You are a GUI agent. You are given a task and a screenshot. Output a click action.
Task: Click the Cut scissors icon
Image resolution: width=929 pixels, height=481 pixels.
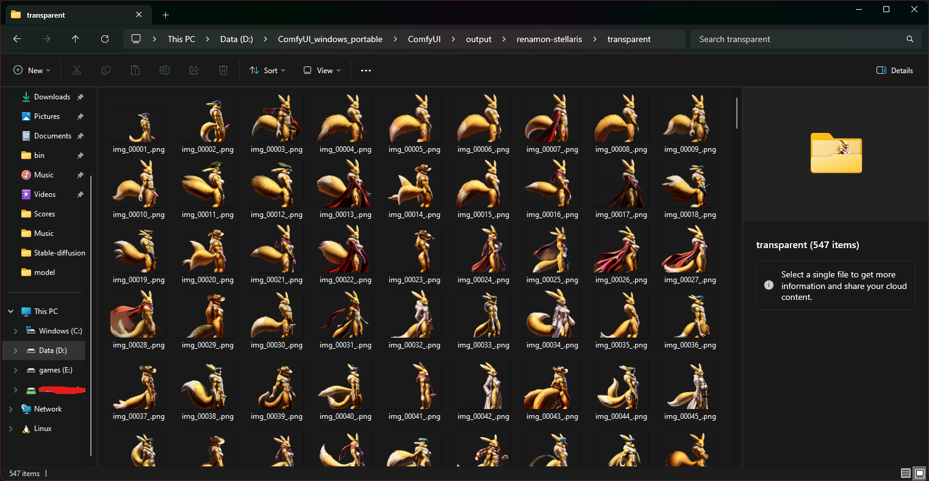click(x=77, y=71)
